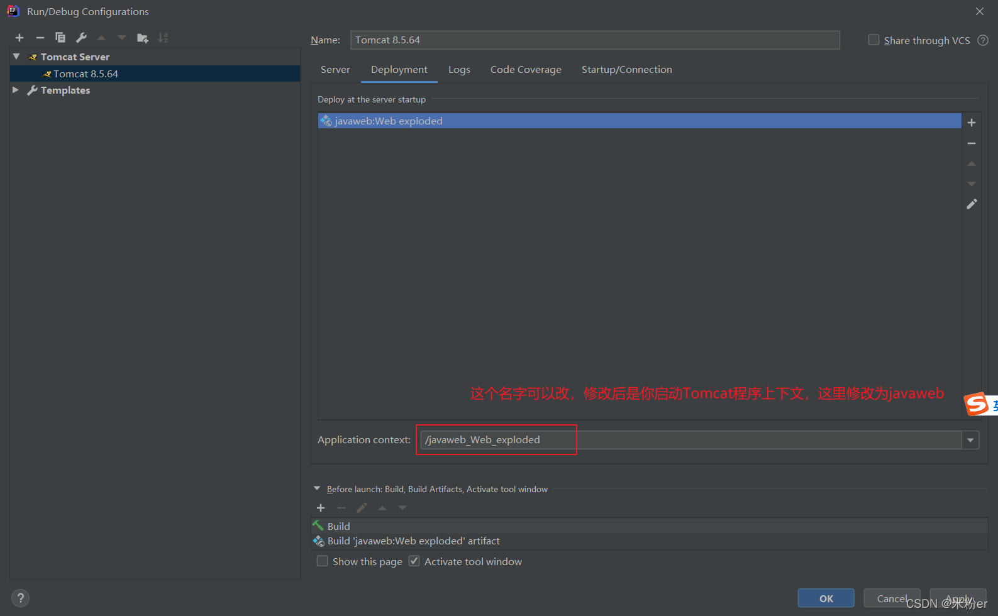998x616 pixels.
Task: Move configuration down in left toolbar
Action: coord(122,38)
